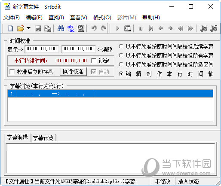Rewind with double-left arrows
Screen dimensions: 221x186
181,28
